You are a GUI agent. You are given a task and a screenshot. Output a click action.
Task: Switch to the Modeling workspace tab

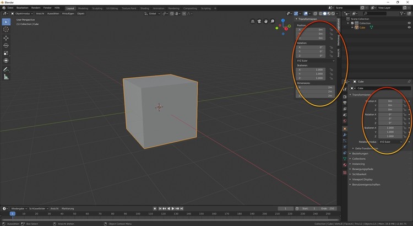click(x=83, y=8)
